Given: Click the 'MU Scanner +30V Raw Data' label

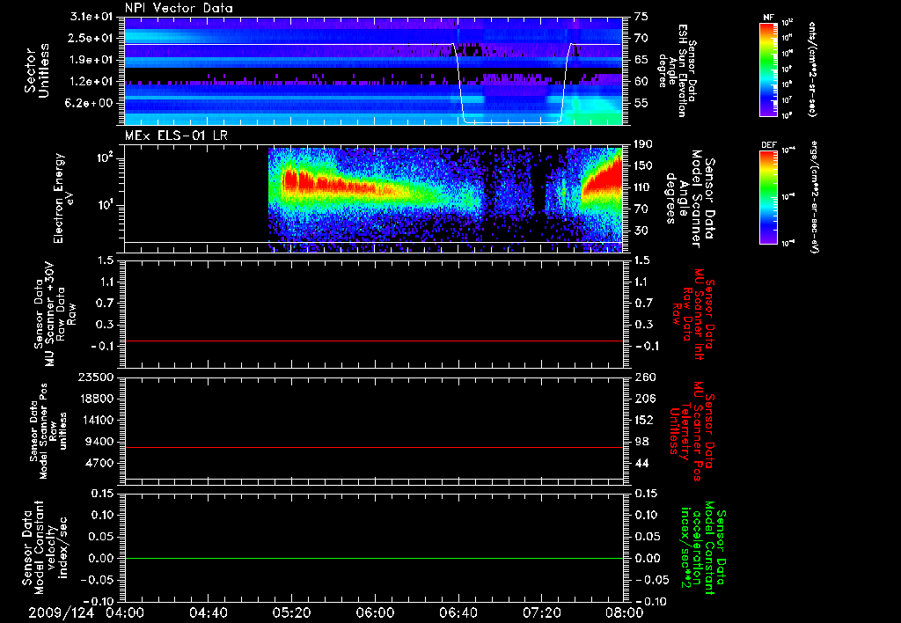Looking at the screenshot, I should [x=55, y=314].
